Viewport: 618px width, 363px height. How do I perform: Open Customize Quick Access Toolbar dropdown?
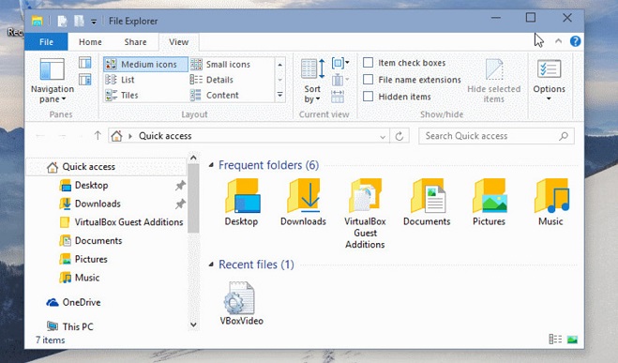click(94, 22)
